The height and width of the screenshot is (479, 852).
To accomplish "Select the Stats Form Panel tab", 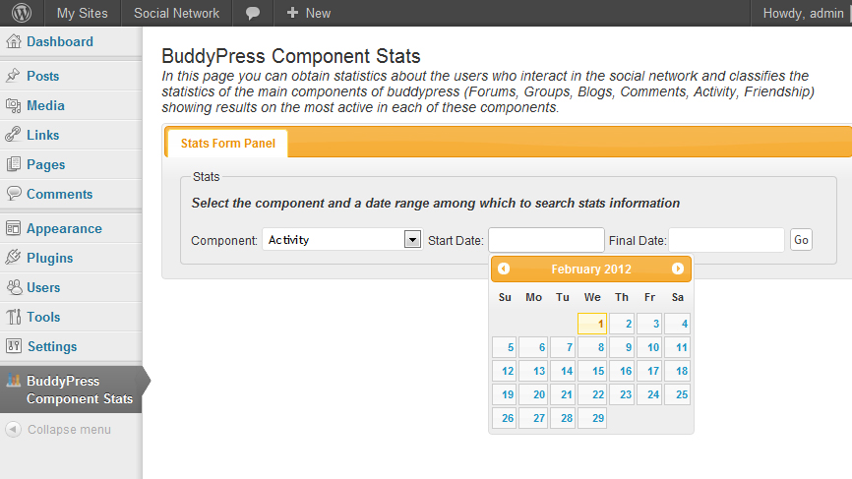I will (227, 144).
